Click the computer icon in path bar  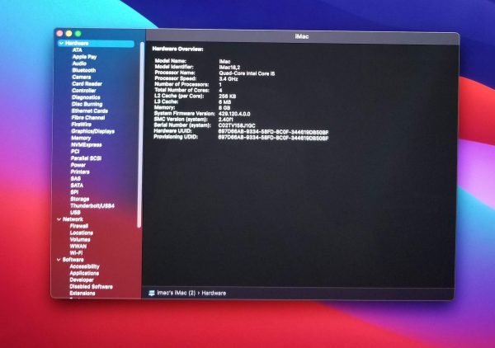[x=151, y=293]
